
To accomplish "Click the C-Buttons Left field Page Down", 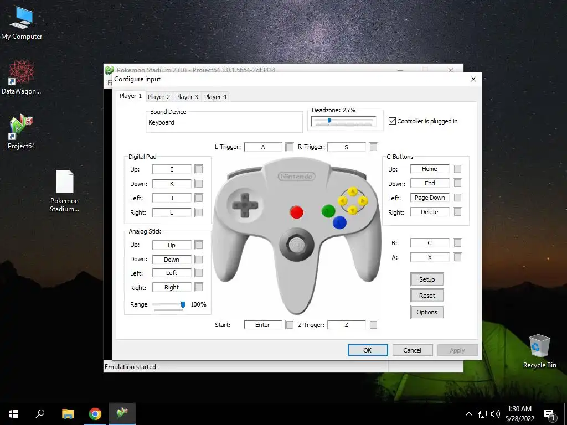I will click(x=430, y=198).
